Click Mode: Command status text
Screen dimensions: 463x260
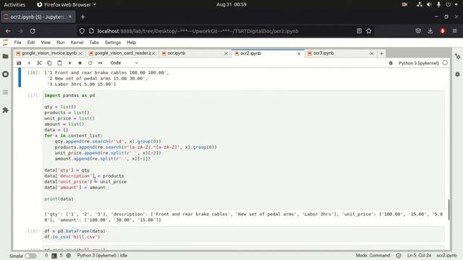[373, 256]
